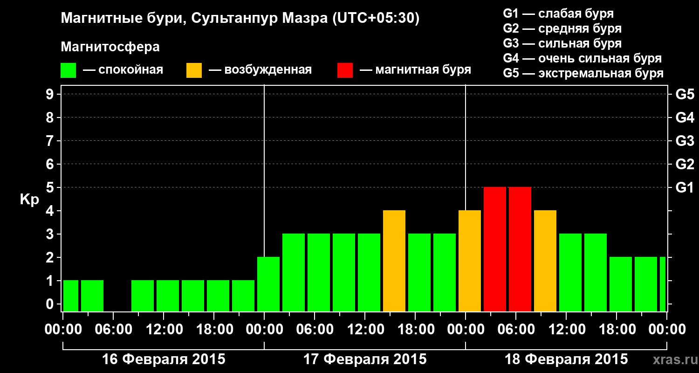Click the 12:00 time label under 16 February
Viewport: 699px width, 373px height.
(x=164, y=330)
